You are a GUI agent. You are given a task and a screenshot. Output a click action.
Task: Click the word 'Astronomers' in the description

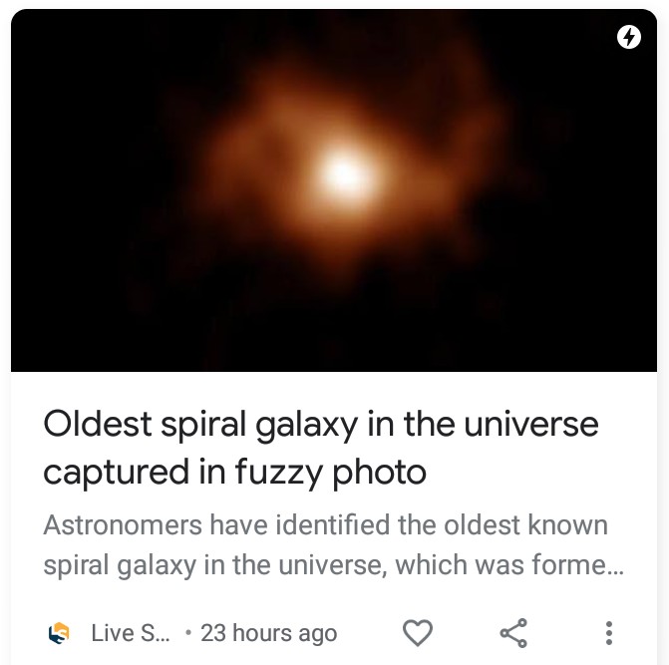123,525
